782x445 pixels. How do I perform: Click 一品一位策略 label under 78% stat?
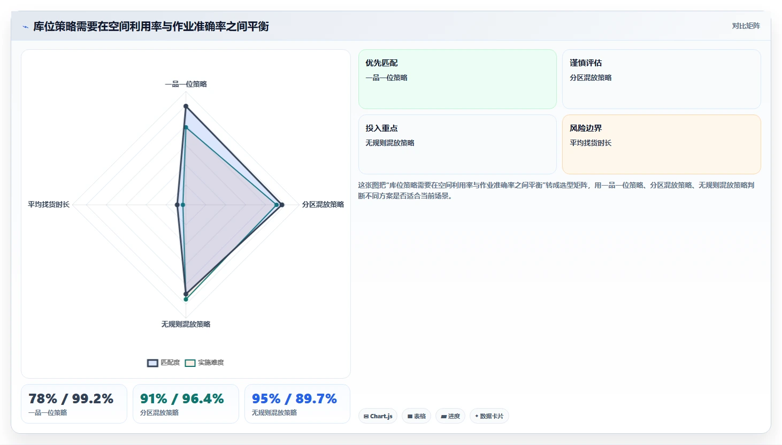click(x=48, y=413)
